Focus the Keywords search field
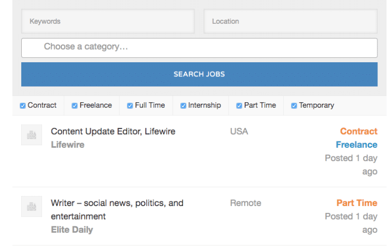 107,21
